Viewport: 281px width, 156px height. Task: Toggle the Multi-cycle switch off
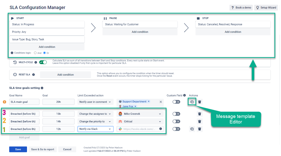coord(43,62)
